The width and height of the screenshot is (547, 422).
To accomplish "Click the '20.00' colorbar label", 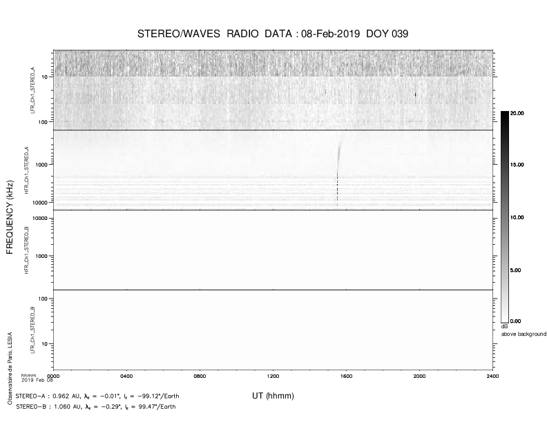I will pyautogui.click(x=517, y=114).
